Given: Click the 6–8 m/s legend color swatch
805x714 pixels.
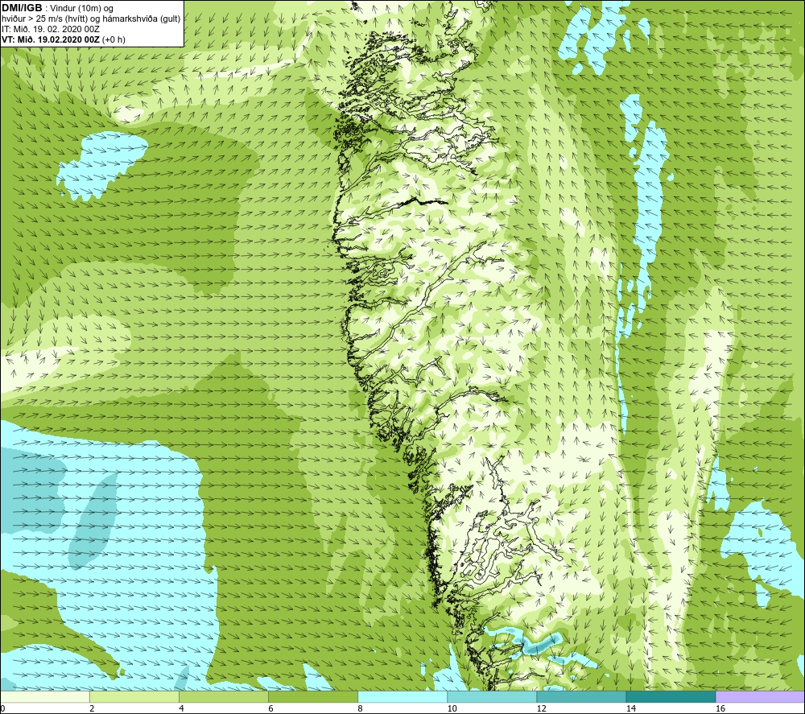Looking at the screenshot, I should coord(313,697).
